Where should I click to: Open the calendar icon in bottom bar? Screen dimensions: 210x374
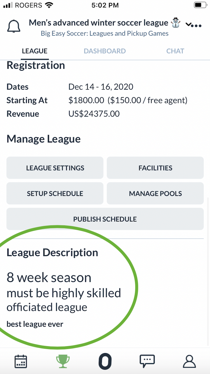click(21, 362)
